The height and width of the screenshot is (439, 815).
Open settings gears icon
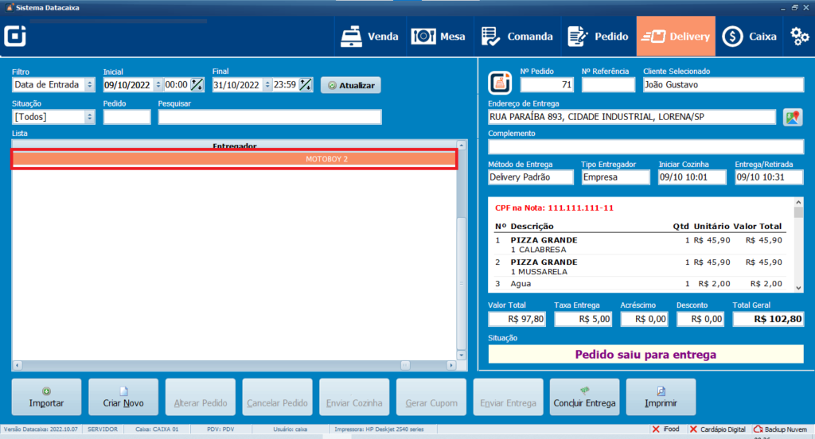(799, 37)
